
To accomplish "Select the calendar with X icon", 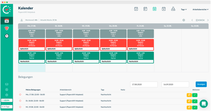I will tap(164, 9).
